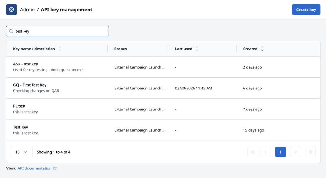Click the Admin gear settings icon
The height and width of the screenshot is (178, 326).
tap(11, 10)
